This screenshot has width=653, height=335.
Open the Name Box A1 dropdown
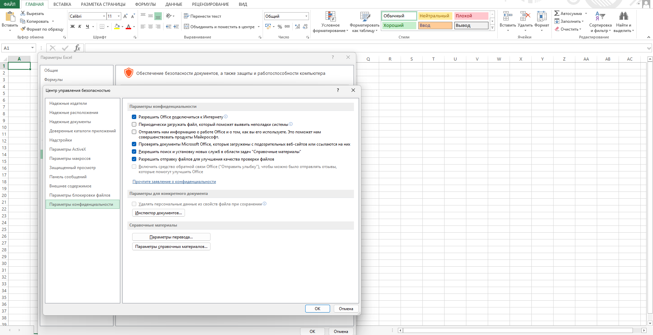click(32, 48)
